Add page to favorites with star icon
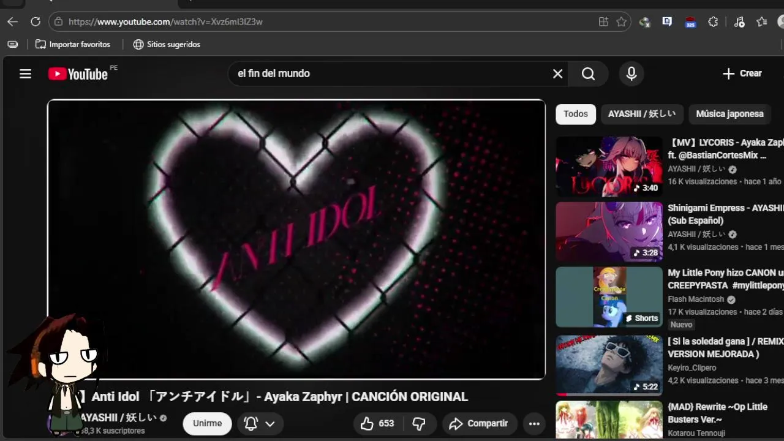 click(621, 22)
